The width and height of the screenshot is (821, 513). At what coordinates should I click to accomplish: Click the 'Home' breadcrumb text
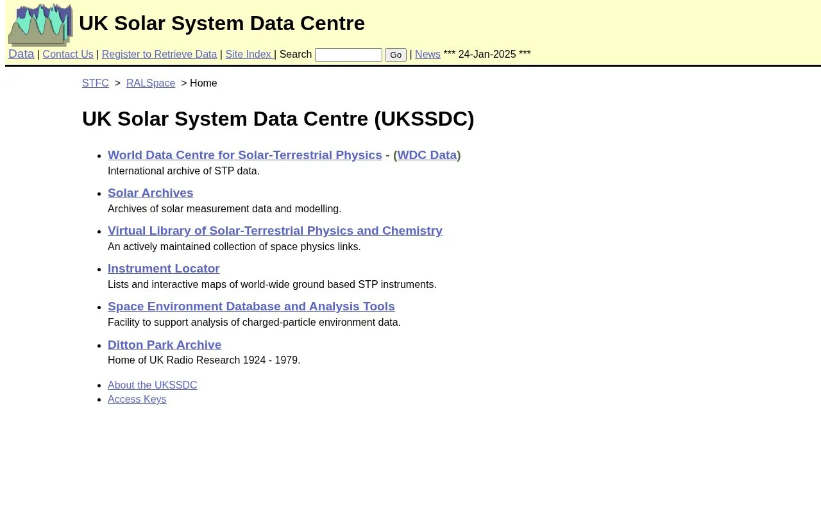(203, 83)
